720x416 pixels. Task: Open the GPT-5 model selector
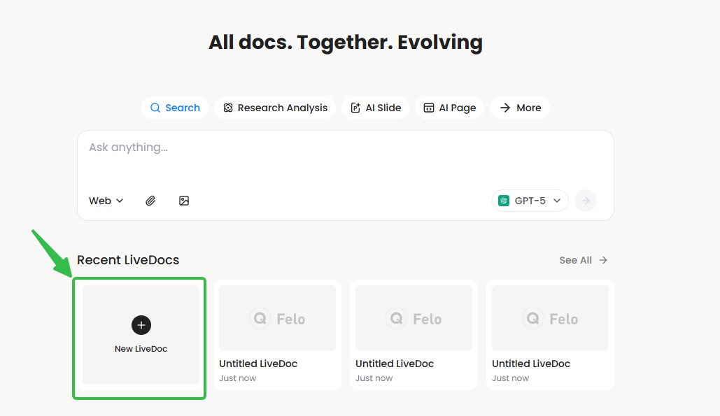coord(530,201)
